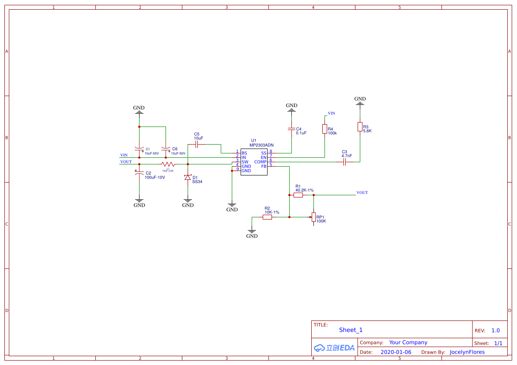Click the SS34 diode value text
Viewport: 517px width, 365px height.
pyautogui.click(x=197, y=182)
